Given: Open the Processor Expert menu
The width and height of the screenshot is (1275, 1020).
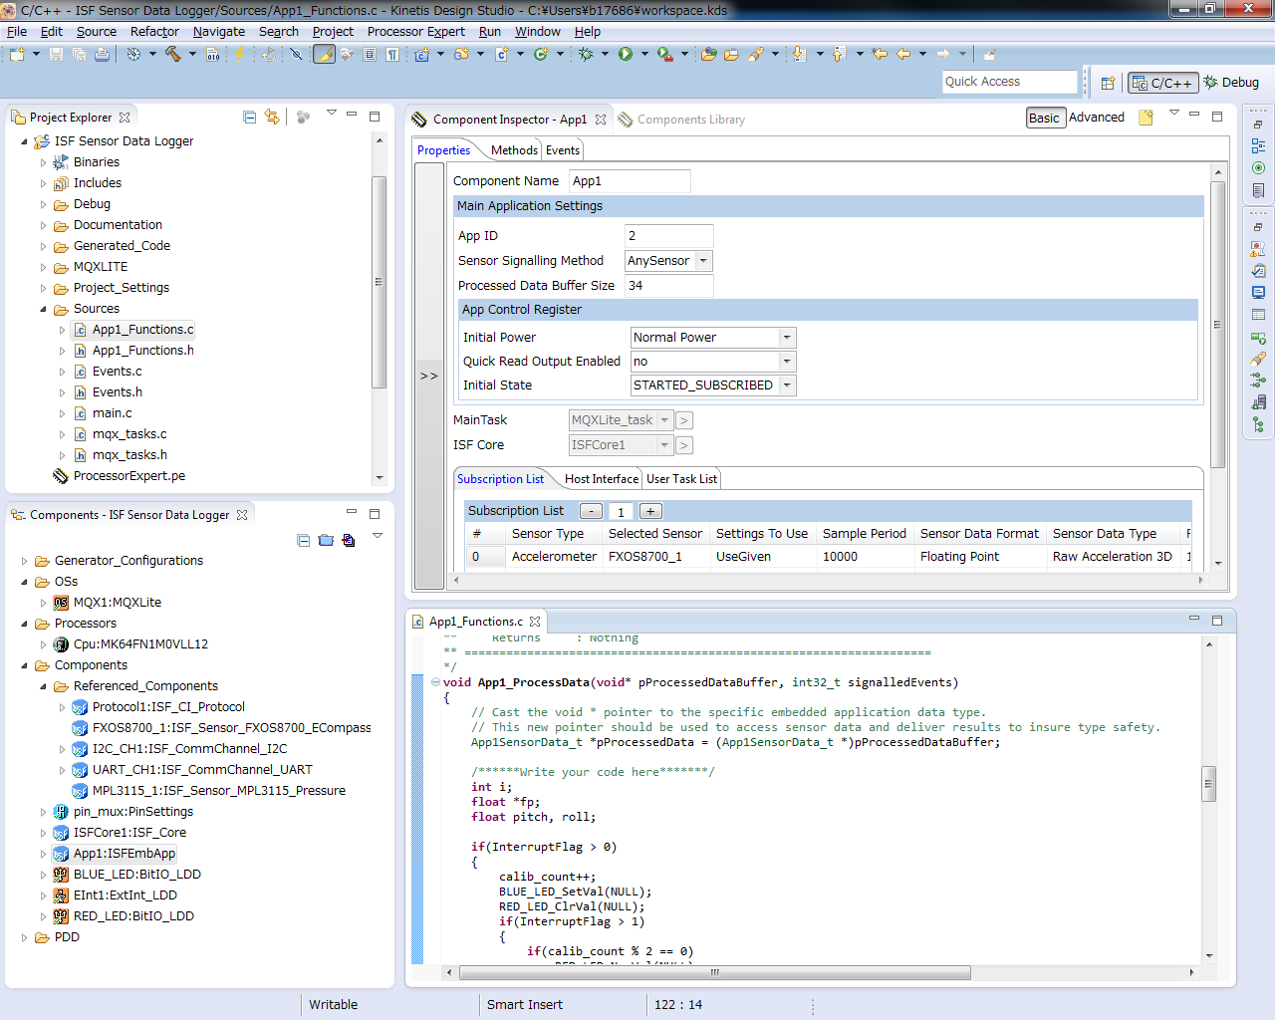Looking at the screenshot, I should pyautogui.click(x=415, y=31).
